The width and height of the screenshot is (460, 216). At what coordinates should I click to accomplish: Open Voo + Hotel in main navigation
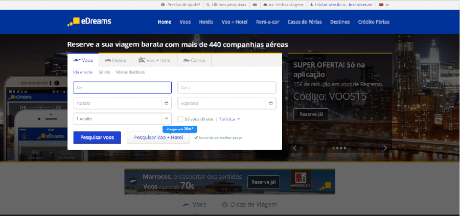point(235,22)
